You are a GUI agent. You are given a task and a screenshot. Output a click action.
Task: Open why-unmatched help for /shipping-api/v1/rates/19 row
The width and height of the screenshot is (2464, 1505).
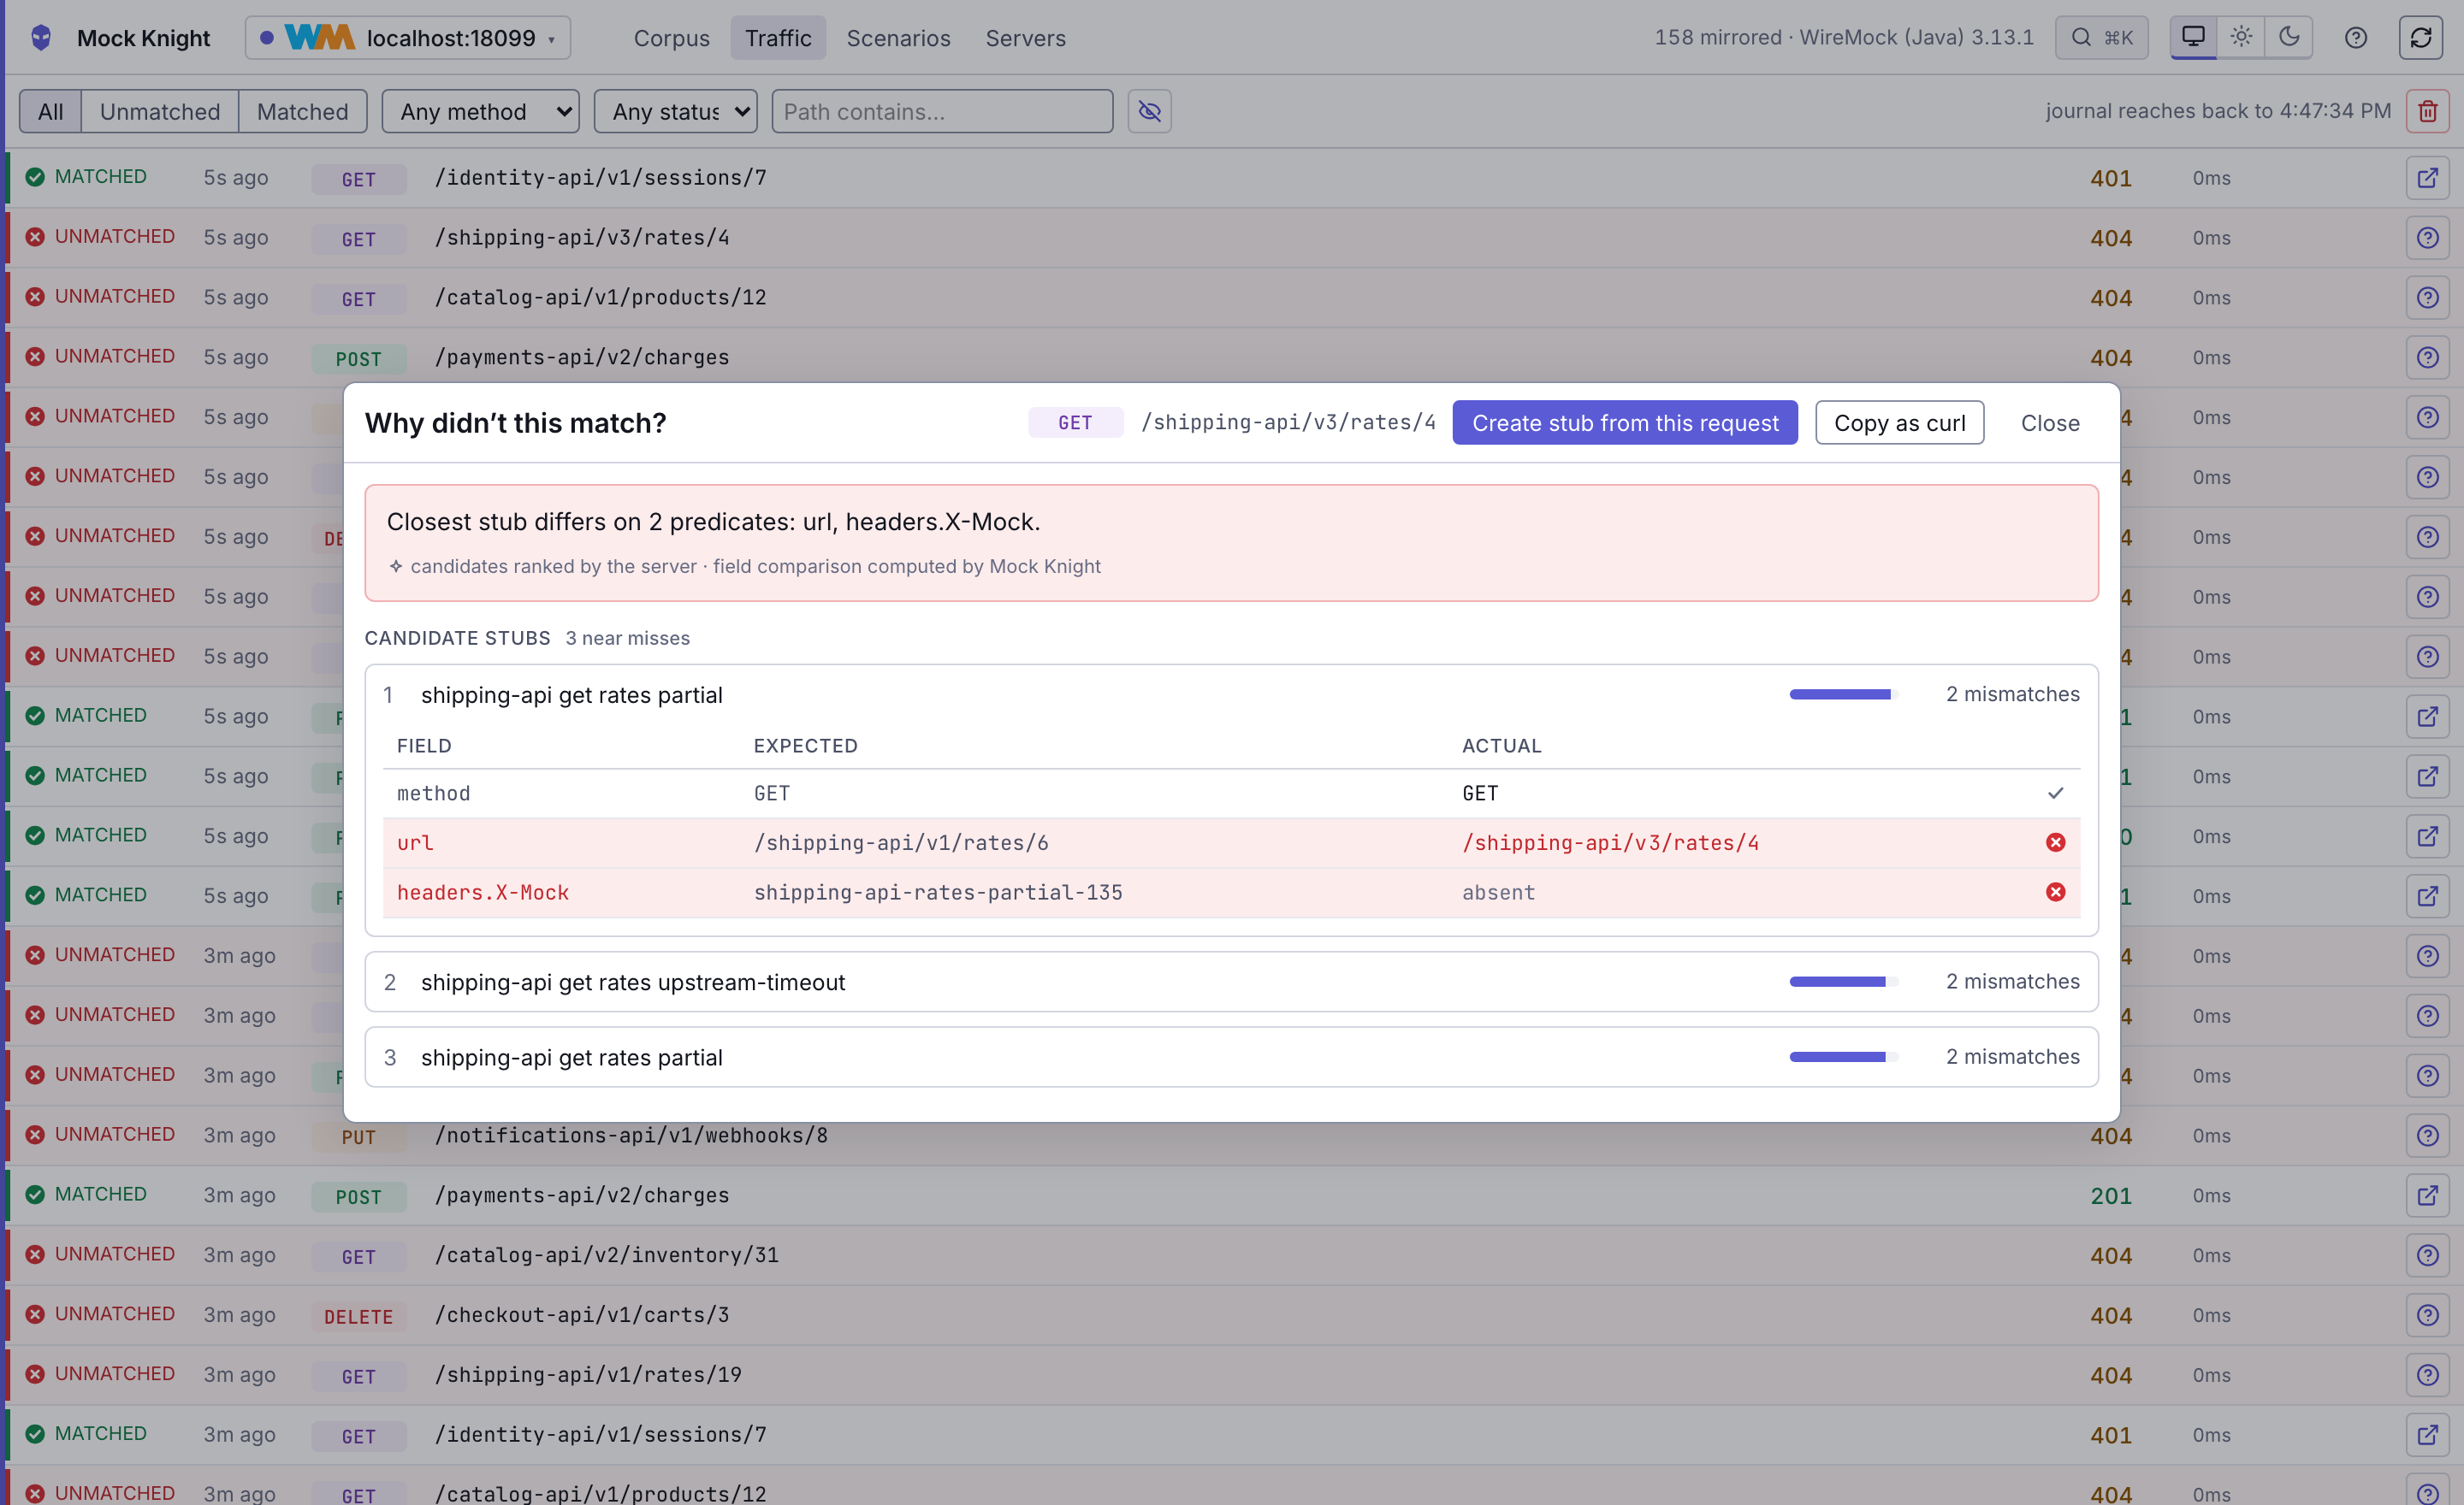click(2427, 1375)
